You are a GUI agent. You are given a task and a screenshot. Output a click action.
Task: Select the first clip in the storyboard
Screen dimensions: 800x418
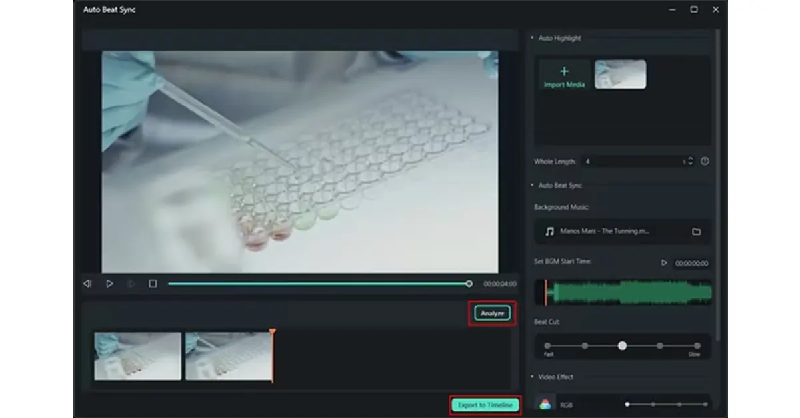(137, 356)
